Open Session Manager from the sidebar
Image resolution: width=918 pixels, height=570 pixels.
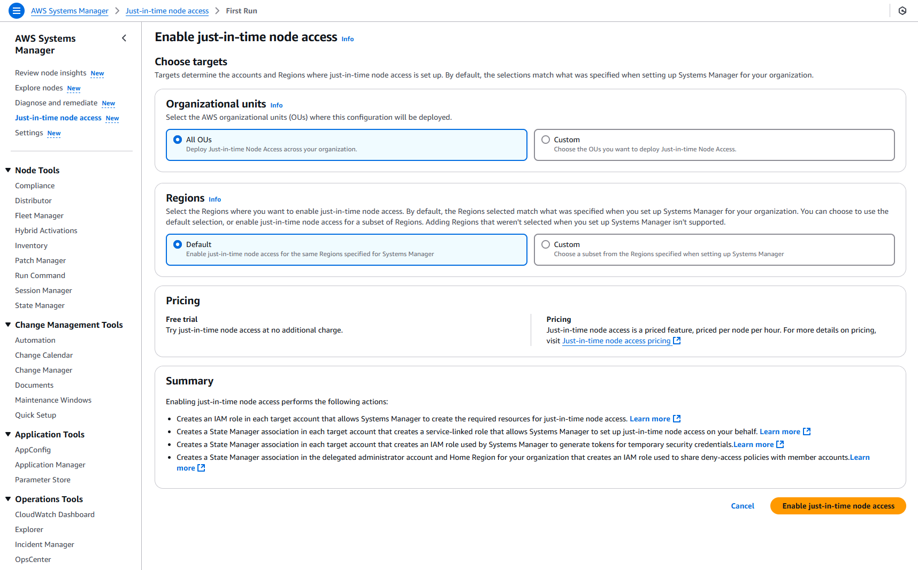[43, 290]
